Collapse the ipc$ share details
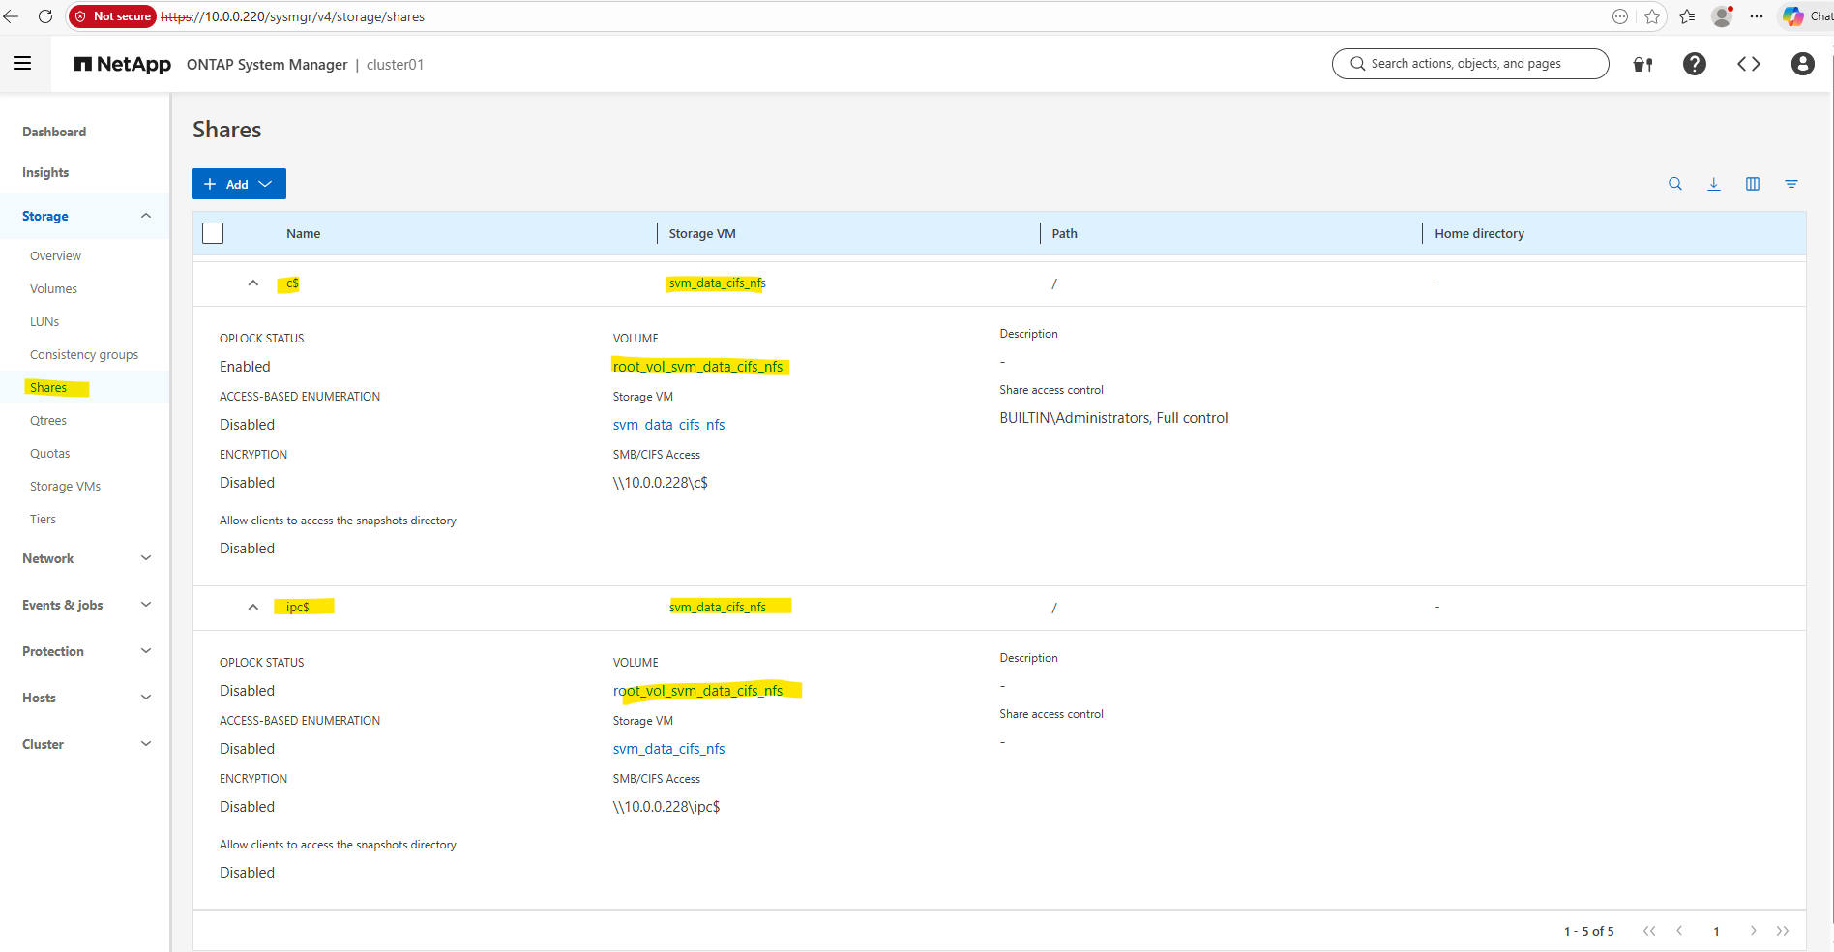 pyautogui.click(x=253, y=608)
